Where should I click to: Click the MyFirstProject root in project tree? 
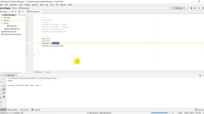pos(10,15)
